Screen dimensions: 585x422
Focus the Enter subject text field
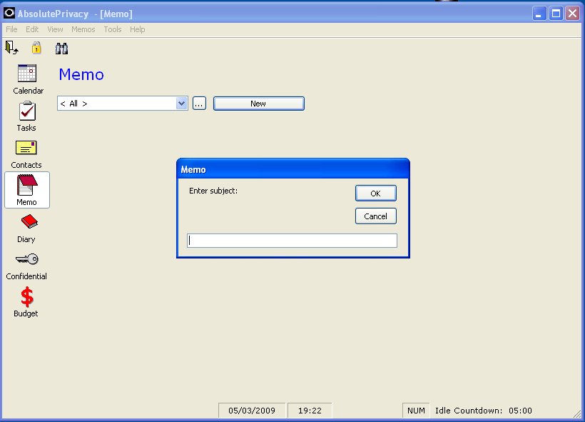point(292,241)
